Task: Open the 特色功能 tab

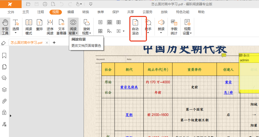Action: point(183,12)
